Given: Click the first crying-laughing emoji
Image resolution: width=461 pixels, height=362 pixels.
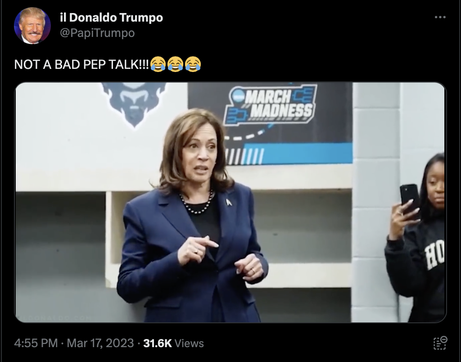Looking at the screenshot, I should click(x=158, y=64).
